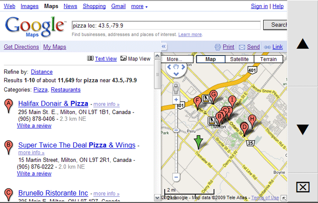
Task: Click the printer icon beside Print
Action: click(x=217, y=47)
